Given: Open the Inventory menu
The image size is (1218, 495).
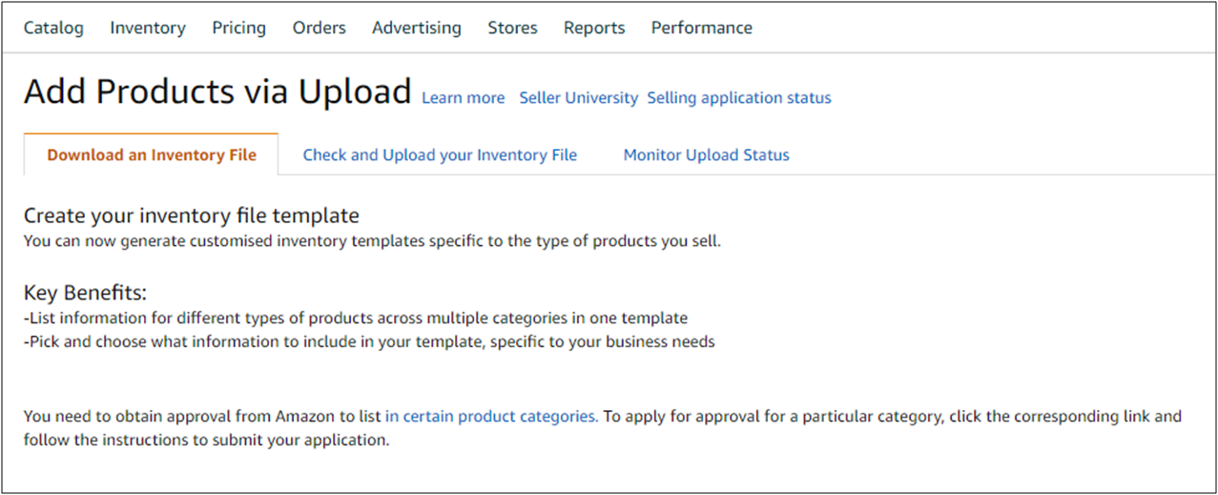Looking at the screenshot, I should tap(148, 28).
